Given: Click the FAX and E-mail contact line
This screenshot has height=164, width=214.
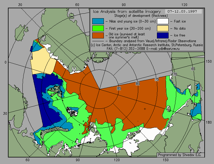Looking at the screenshot, I should pos(143,49).
